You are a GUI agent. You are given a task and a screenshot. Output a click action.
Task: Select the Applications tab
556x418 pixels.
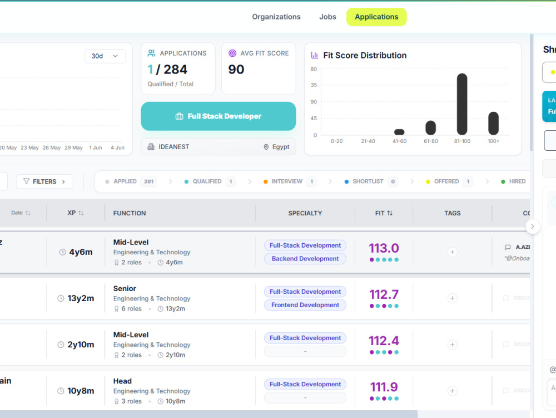click(376, 17)
